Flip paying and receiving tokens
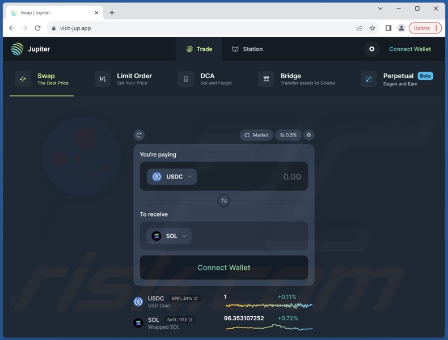 coord(224,201)
